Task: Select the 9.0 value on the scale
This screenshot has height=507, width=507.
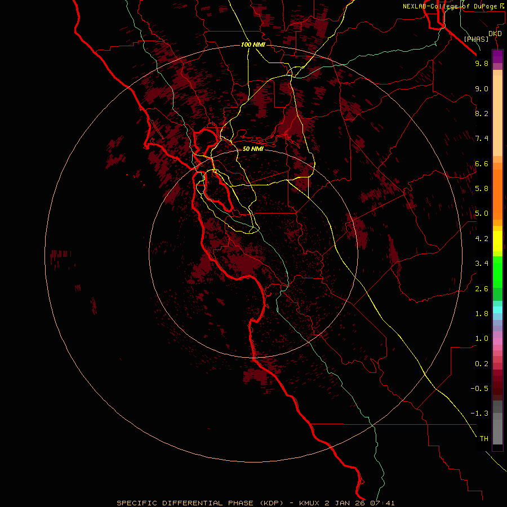Action: click(482, 88)
